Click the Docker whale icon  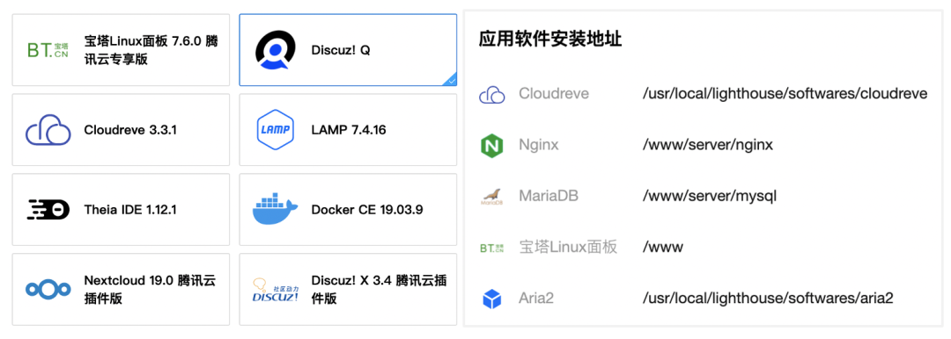(275, 209)
